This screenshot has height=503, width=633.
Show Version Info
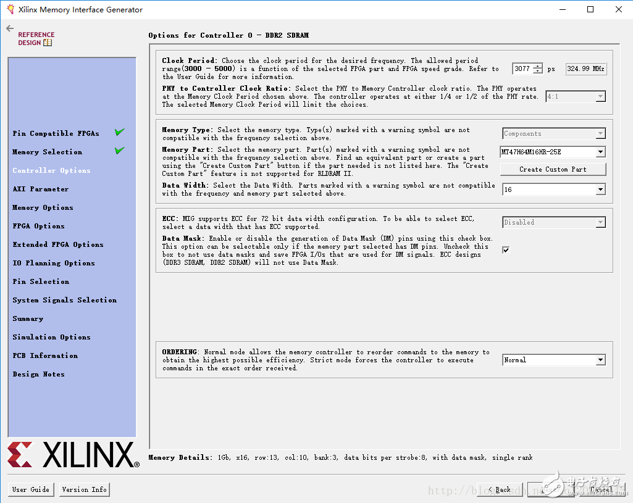pyautogui.click(x=85, y=489)
